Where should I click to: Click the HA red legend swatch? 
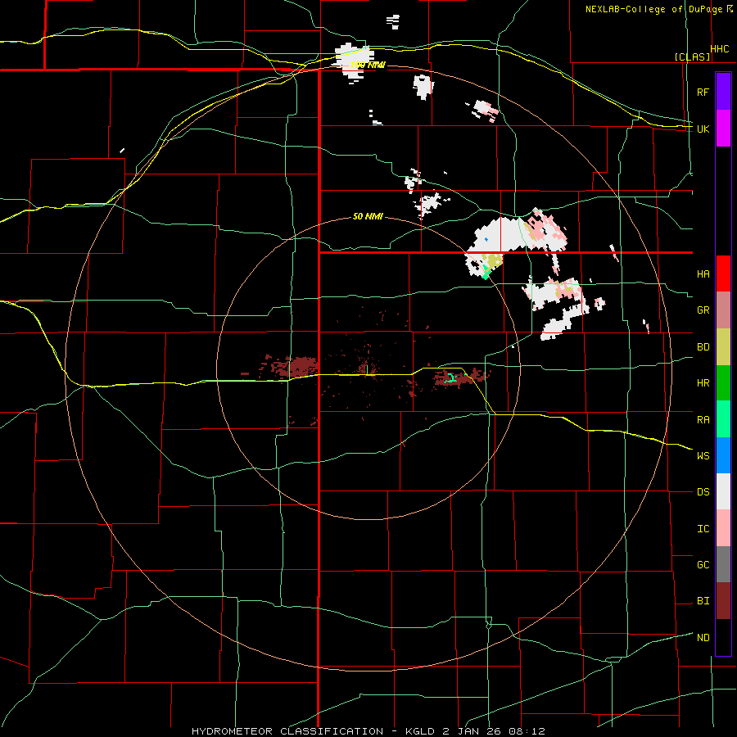pos(723,274)
